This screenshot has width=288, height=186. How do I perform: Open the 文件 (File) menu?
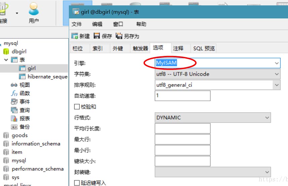[x=77, y=24]
